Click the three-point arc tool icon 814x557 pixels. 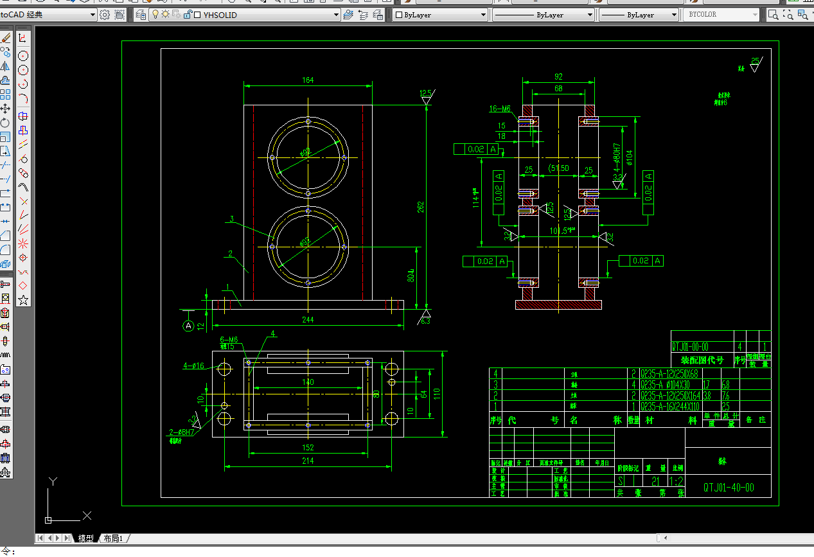pyautogui.click(x=23, y=99)
